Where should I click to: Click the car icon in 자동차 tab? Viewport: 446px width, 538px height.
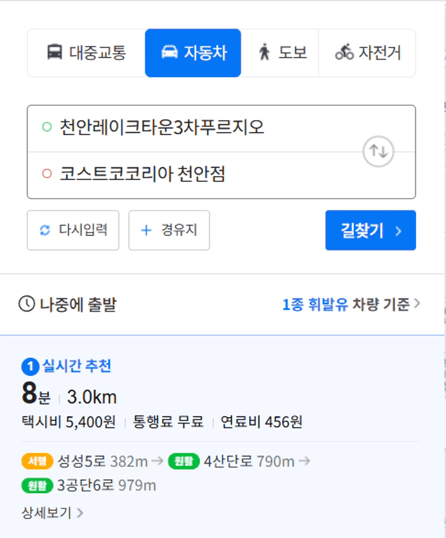tap(169, 52)
